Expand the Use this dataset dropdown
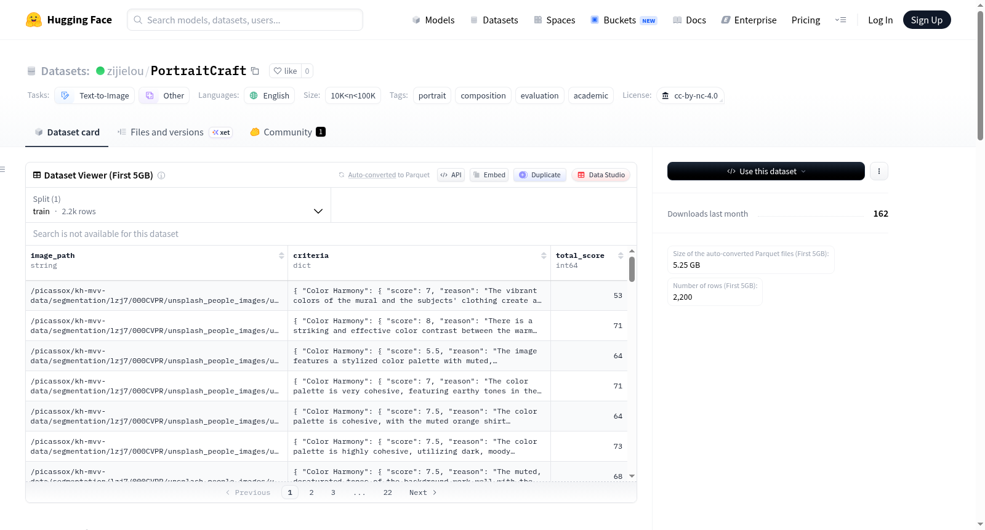The height and width of the screenshot is (530, 985). pyautogui.click(x=766, y=171)
